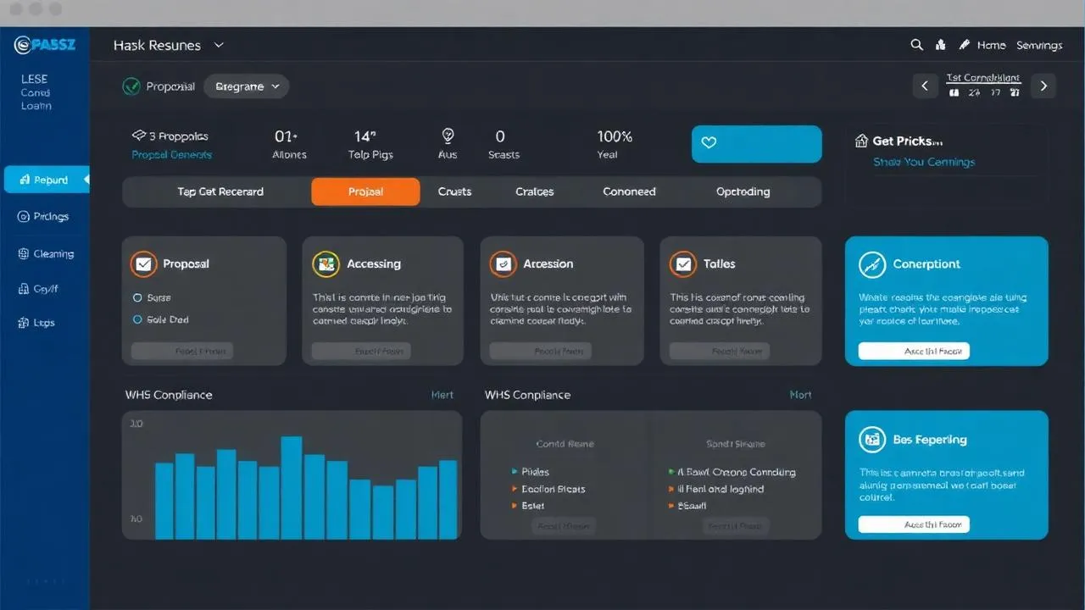Go to next date with right chevron
Image resolution: width=1085 pixels, height=610 pixels.
pos(1043,86)
